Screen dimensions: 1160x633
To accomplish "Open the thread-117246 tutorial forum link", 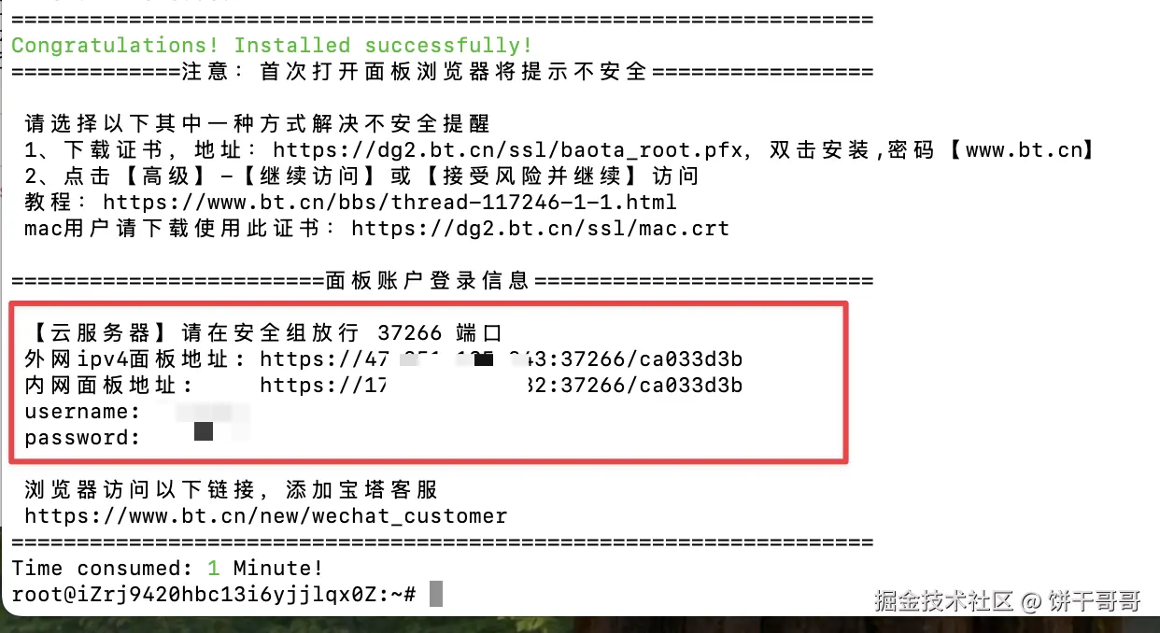I will (389, 203).
